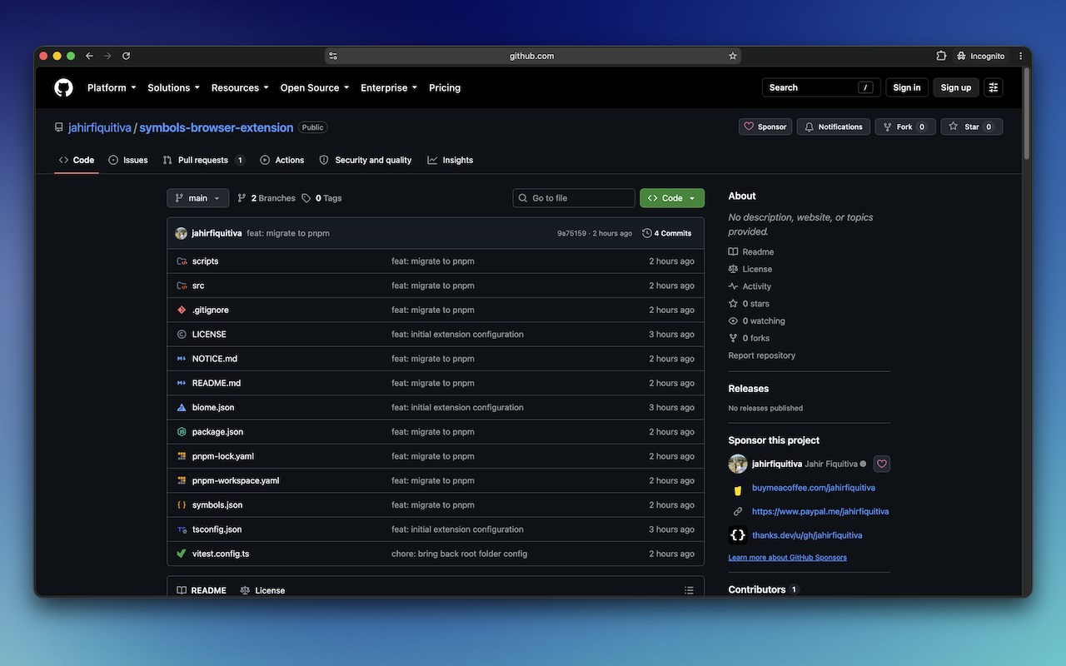Open the green Code dropdown button
The width and height of the screenshot is (1066, 666).
(672, 198)
